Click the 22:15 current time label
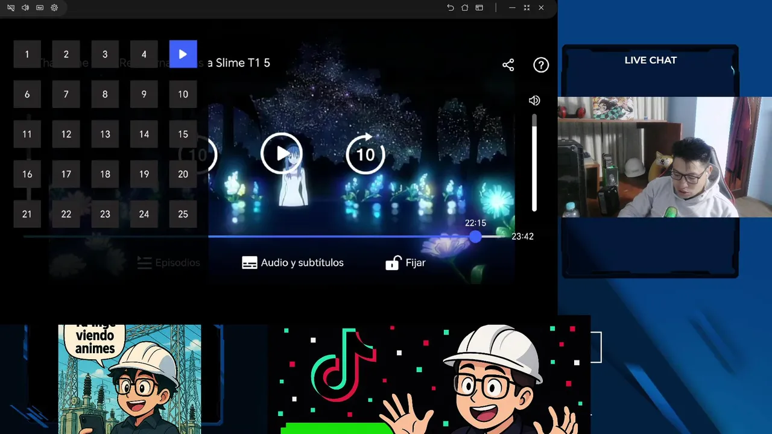Screen dimensions: 772x434 [x=475, y=223]
